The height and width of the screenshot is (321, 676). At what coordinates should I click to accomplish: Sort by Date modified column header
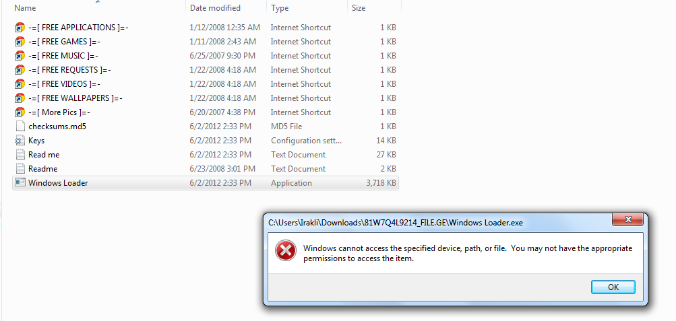[217, 8]
